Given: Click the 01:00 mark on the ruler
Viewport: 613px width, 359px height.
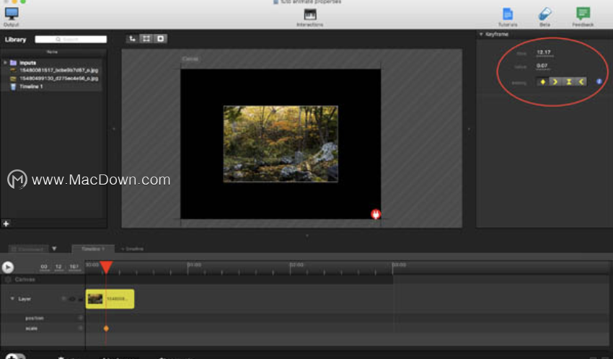Looking at the screenshot, I should coord(194,265).
